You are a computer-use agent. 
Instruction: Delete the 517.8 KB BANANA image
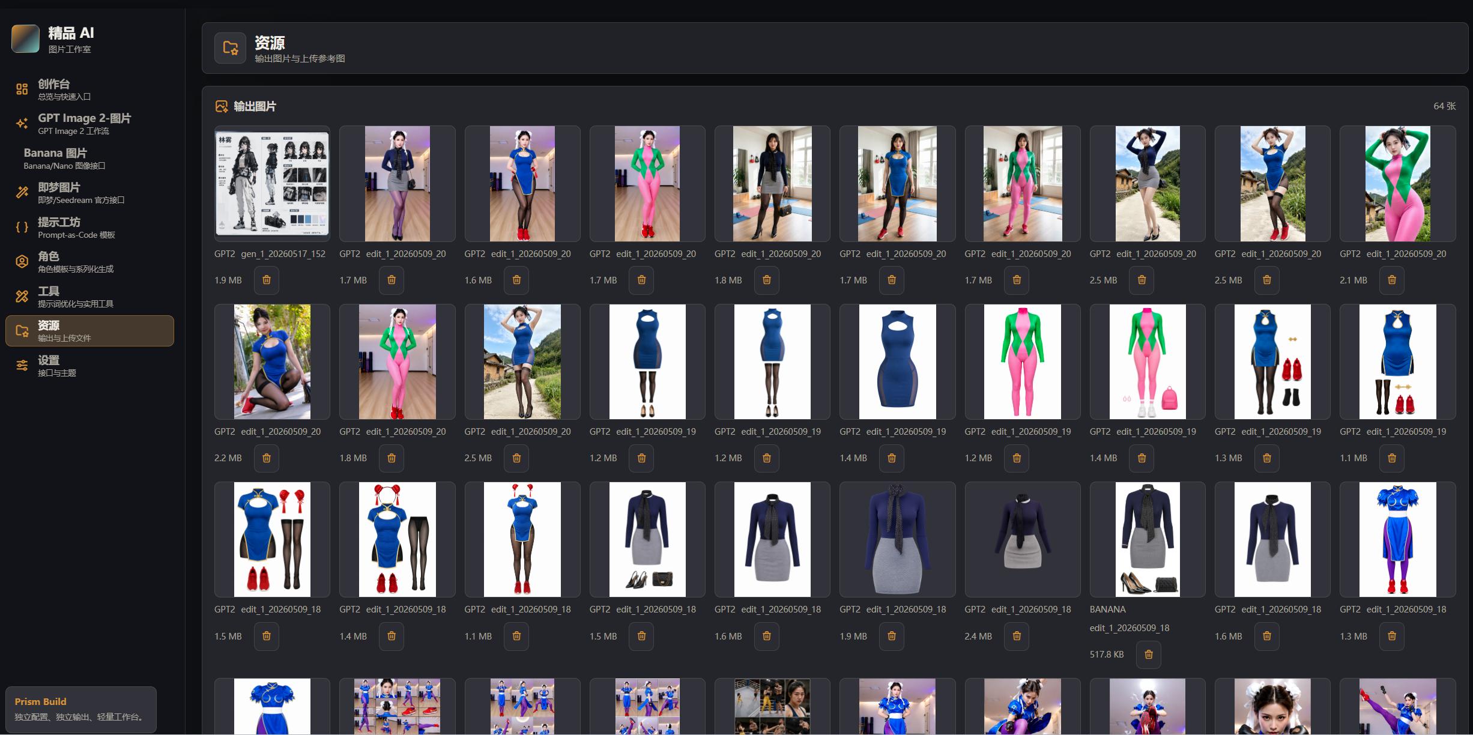coord(1149,655)
